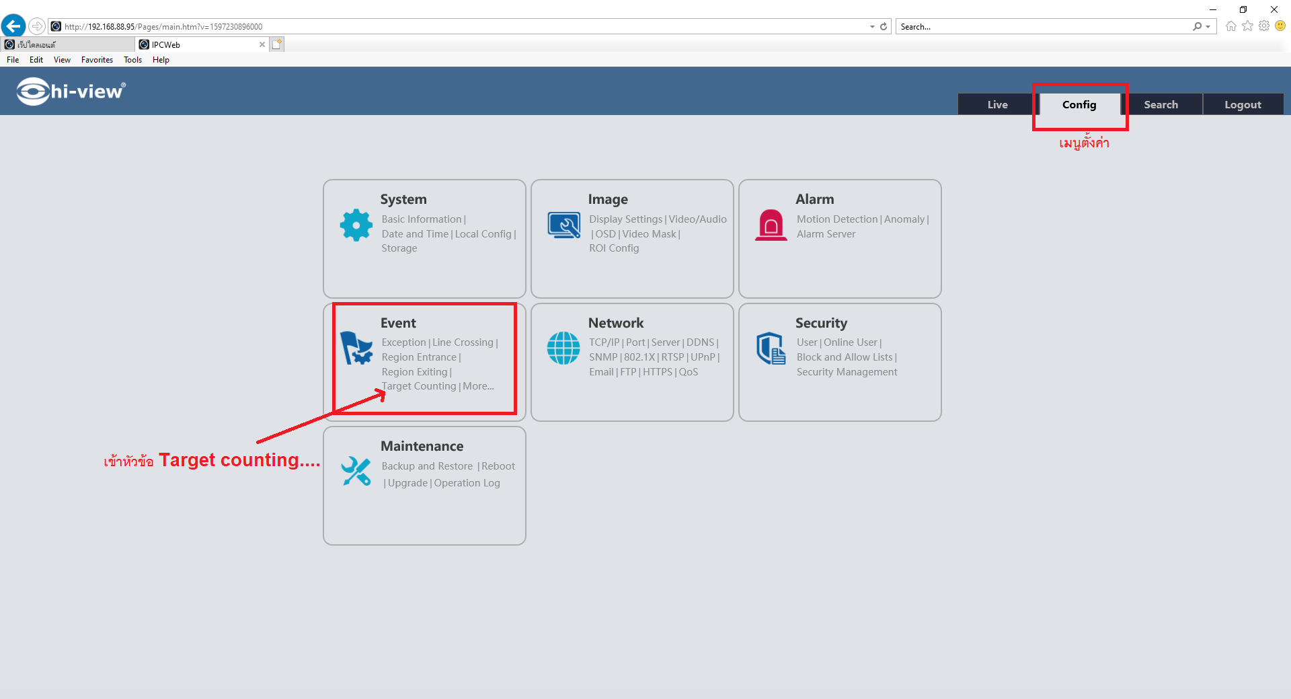Click the Image display settings icon
1291x699 pixels.
[563, 225]
